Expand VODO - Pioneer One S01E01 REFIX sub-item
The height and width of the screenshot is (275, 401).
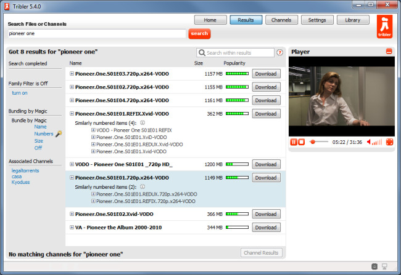point(93,130)
